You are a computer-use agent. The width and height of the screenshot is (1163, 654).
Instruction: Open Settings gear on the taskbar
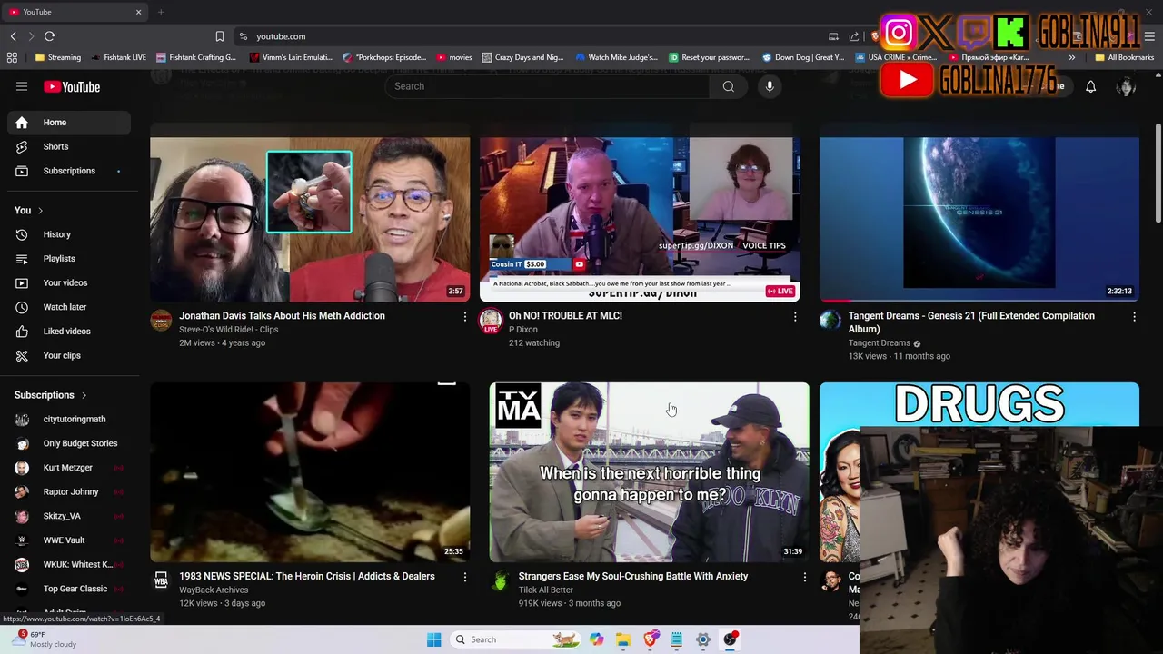point(702,639)
